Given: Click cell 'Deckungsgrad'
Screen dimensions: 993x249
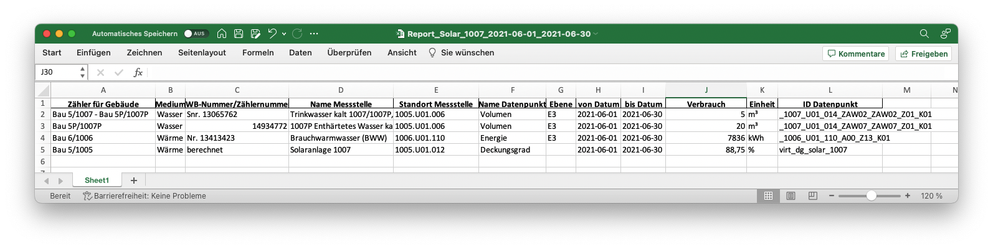Looking at the screenshot, I should [512, 150].
